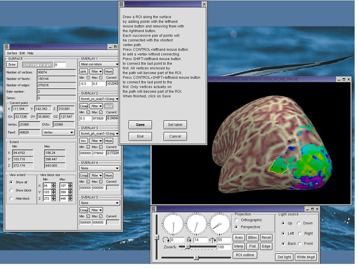This screenshot has height=268, width=358.
Task: Open the fovret_ph_scan7-10.img overlay dropdown
Action: [99, 134]
